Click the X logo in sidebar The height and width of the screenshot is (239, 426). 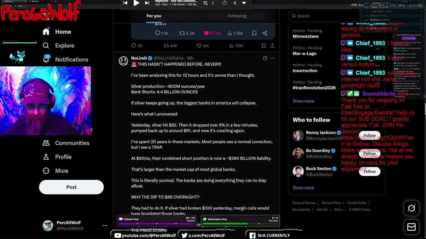click(x=46, y=16)
